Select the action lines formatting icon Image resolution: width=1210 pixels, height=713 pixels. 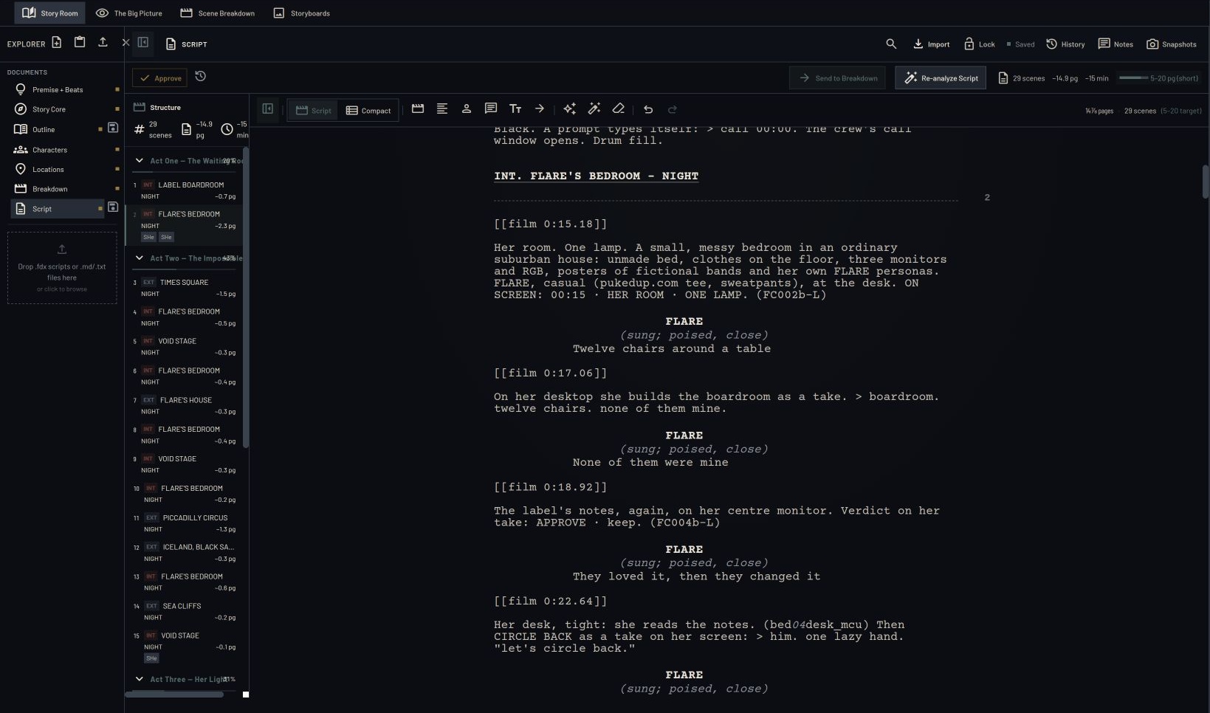(442, 108)
